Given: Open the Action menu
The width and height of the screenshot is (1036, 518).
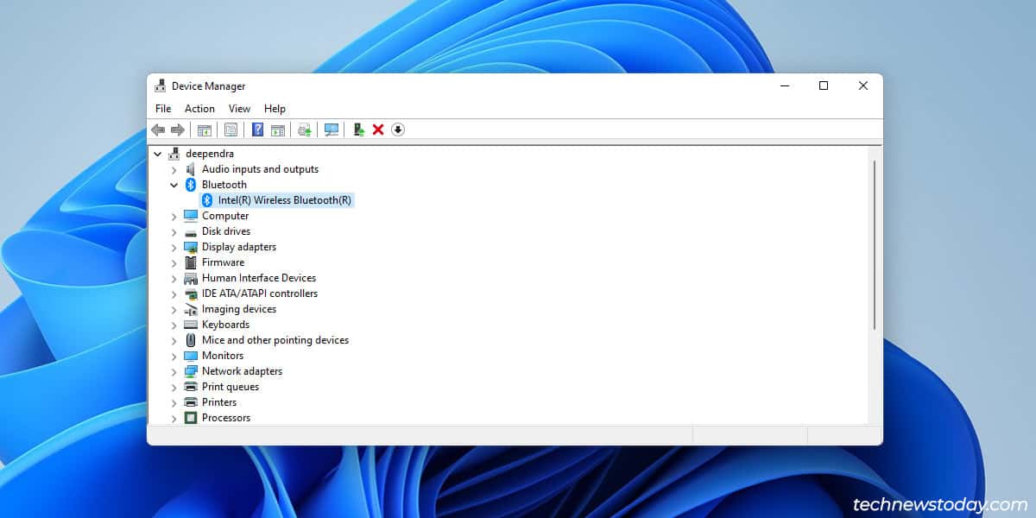Looking at the screenshot, I should (199, 109).
